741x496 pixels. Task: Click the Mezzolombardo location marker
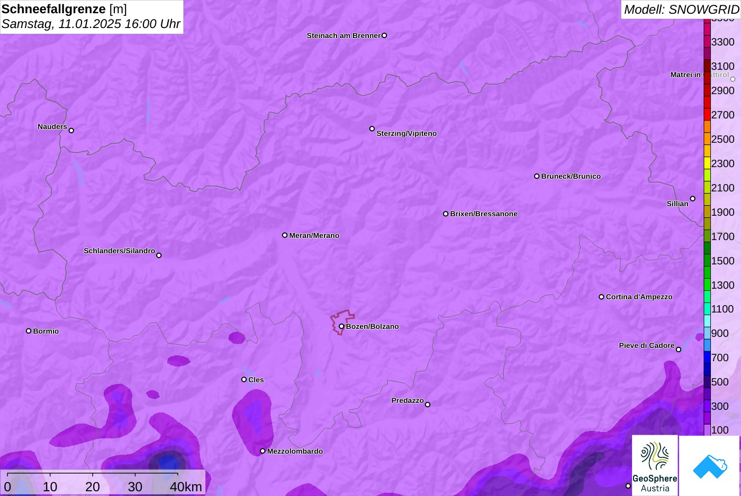pyautogui.click(x=263, y=451)
